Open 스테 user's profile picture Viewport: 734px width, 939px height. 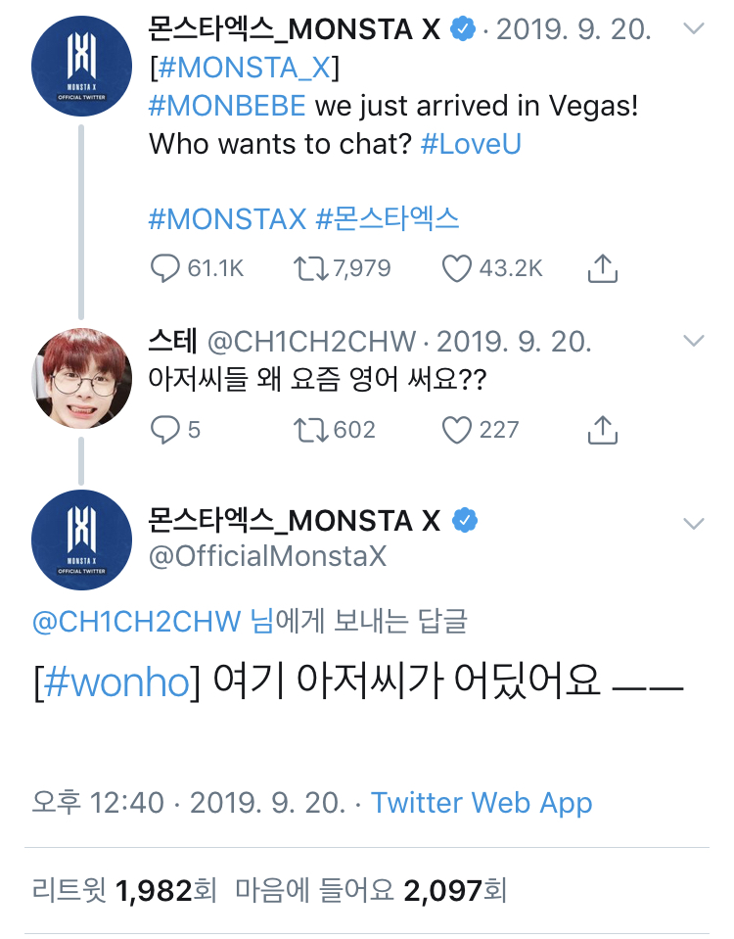coord(81,379)
